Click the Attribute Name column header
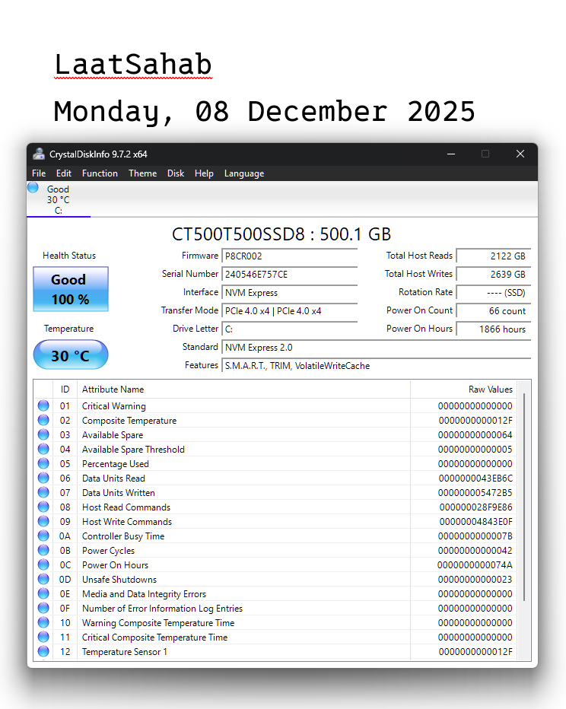 pos(113,389)
